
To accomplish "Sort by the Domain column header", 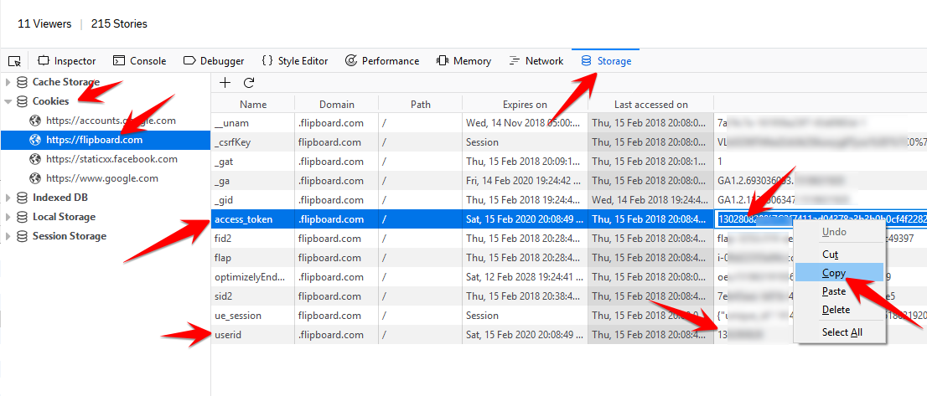I will [336, 105].
